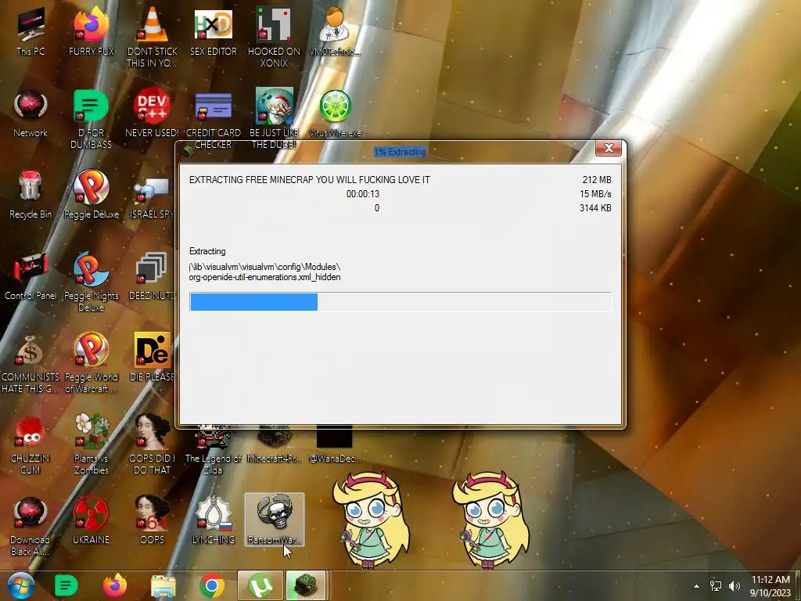Select the Plants vs Zombies icon
Viewport: 801px width, 601px height.
click(x=91, y=444)
